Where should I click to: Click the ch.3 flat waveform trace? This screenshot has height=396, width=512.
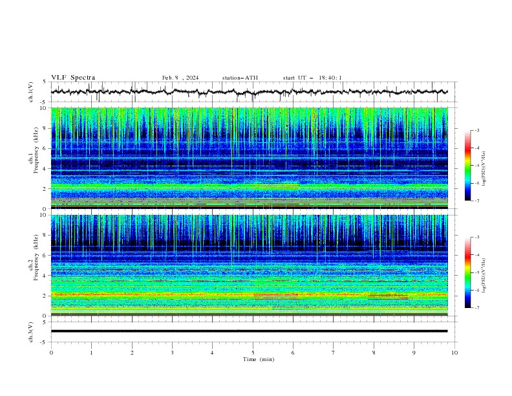tap(250, 331)
